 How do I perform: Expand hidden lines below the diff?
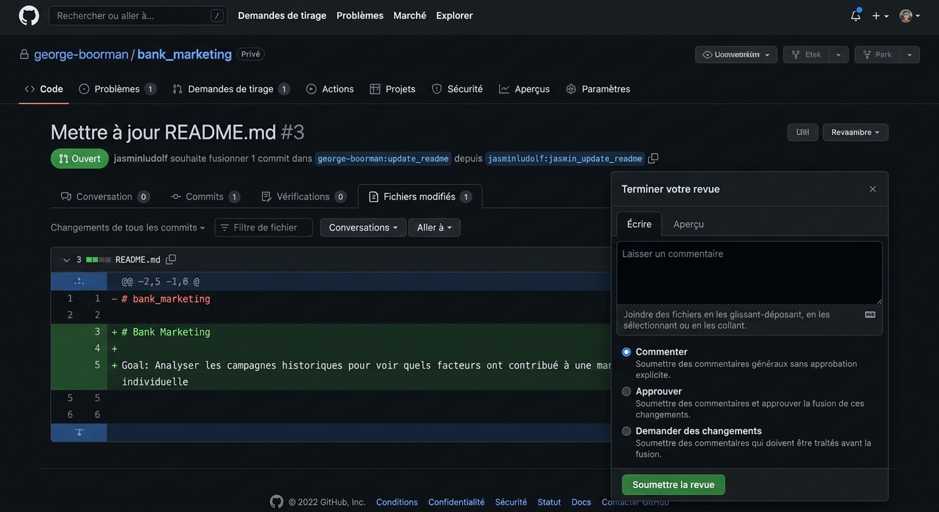(x=79, y=432)
